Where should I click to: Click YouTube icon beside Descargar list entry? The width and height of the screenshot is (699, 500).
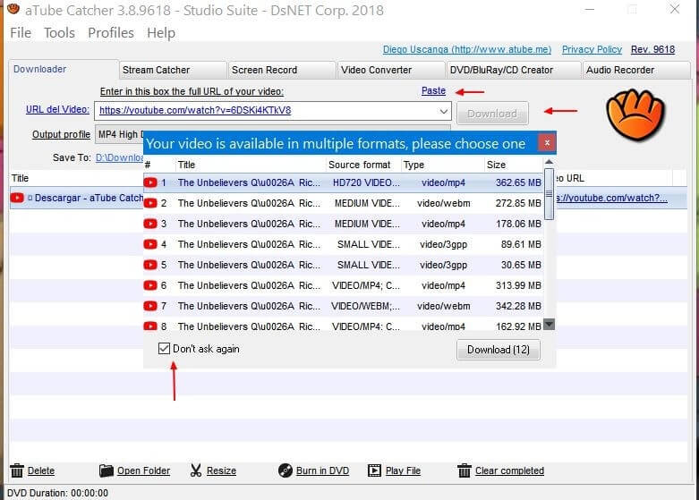pyautogui.click(x=17, y=198)
